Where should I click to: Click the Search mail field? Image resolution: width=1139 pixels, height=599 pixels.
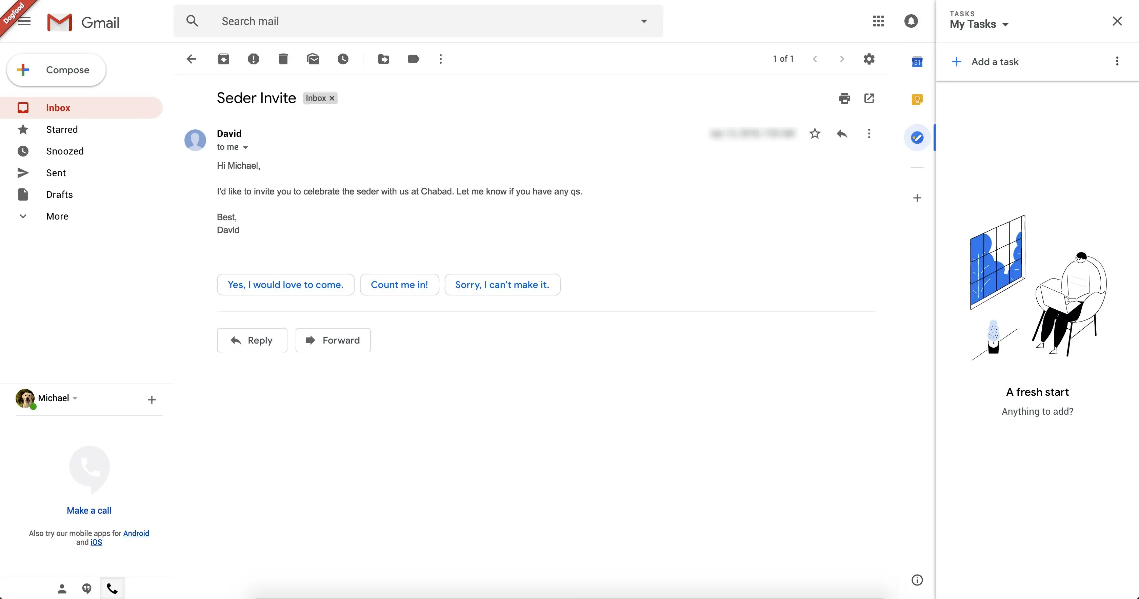tap(416, 21)
